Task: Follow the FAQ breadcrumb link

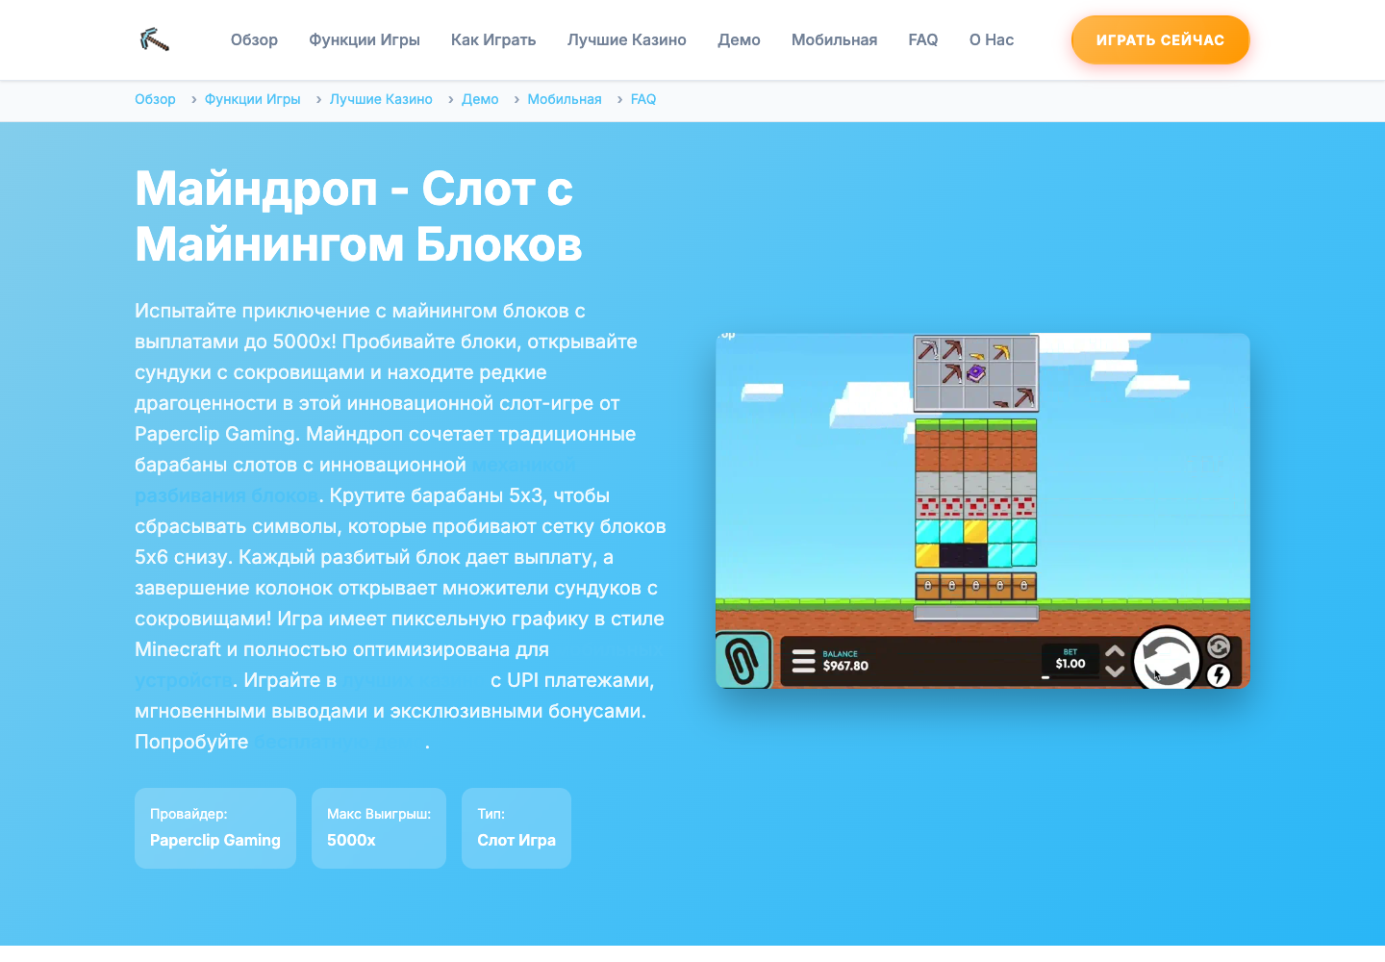Action: (x=643, y=99)
